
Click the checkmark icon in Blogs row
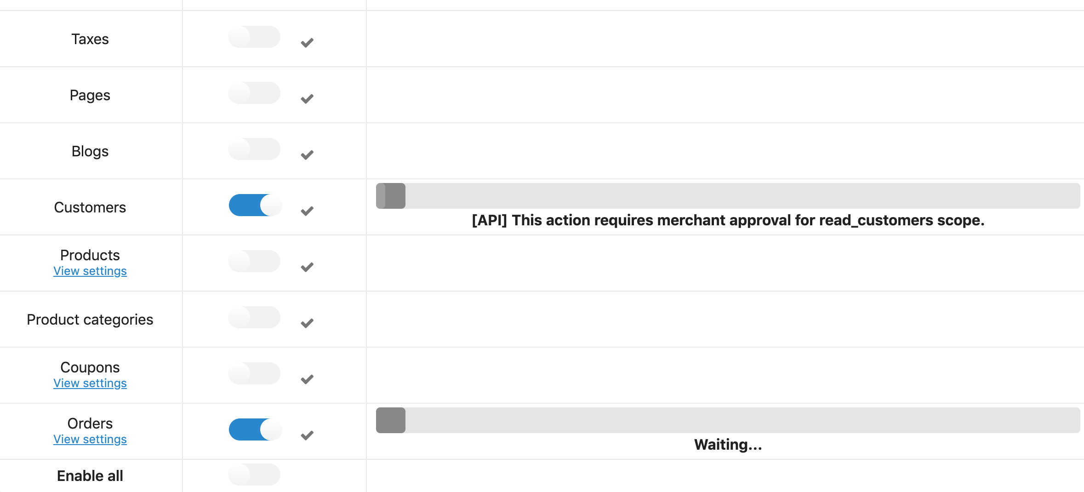tap(307, 155)
